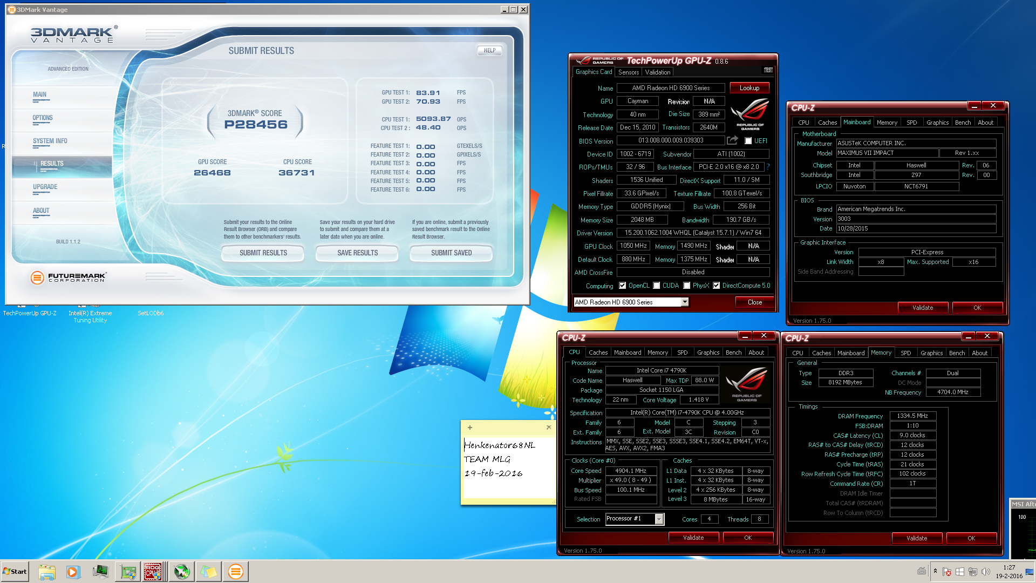Expand hidden system tray icons
Screen dimensions: 1036x583
(x=935, y=571)
